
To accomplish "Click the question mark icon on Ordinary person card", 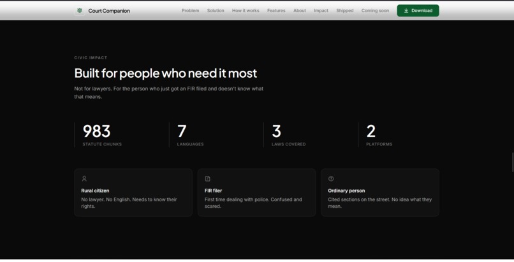I will (x=331, y=178).
